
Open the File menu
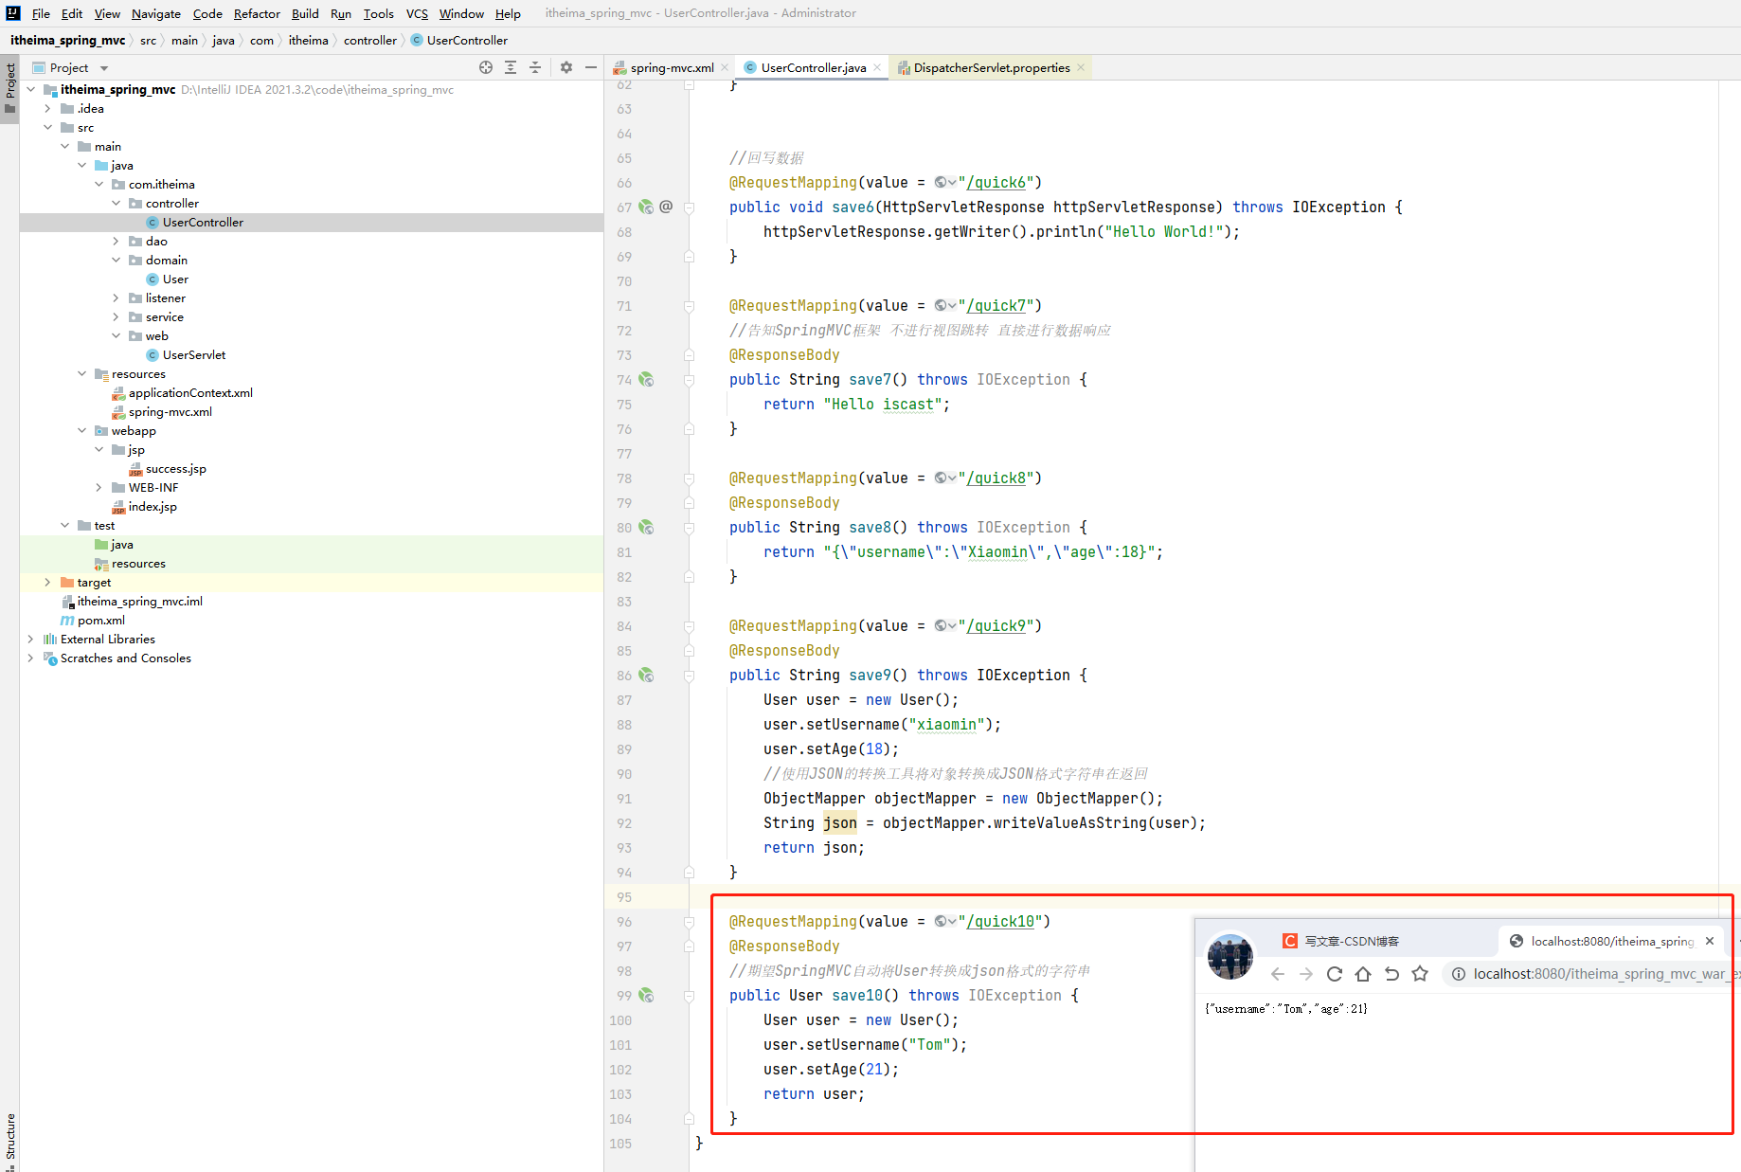pos(41,13)
